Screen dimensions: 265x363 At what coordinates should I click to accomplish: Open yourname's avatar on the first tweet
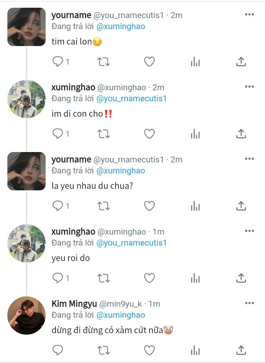click(26, 27)
